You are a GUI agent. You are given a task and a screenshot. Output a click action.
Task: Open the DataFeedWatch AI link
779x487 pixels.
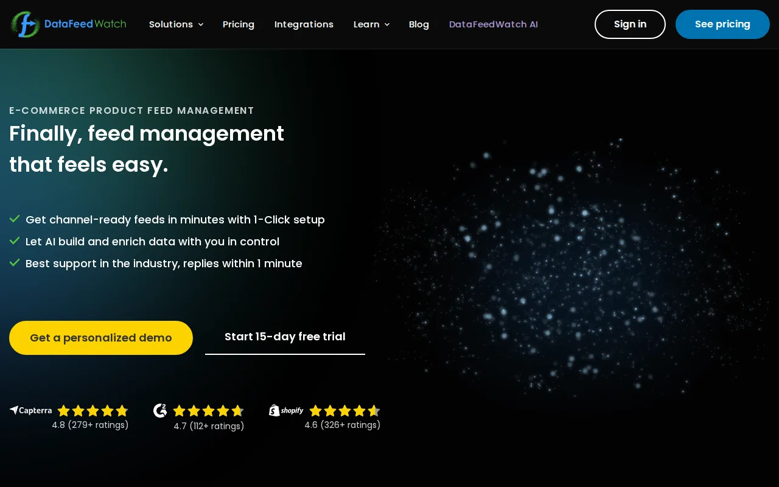point(494,24)
